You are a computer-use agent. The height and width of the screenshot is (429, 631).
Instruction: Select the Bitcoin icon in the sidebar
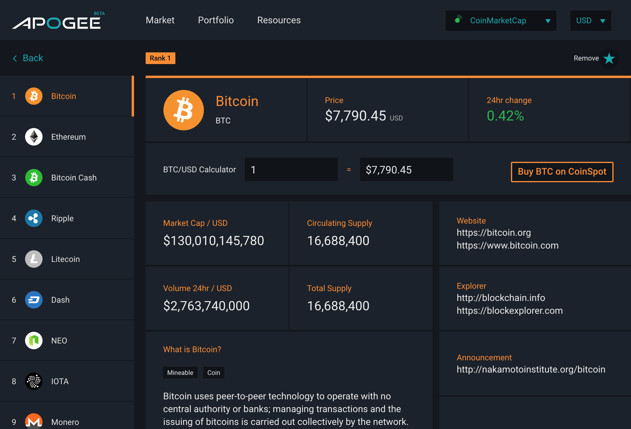coord(34,96)
